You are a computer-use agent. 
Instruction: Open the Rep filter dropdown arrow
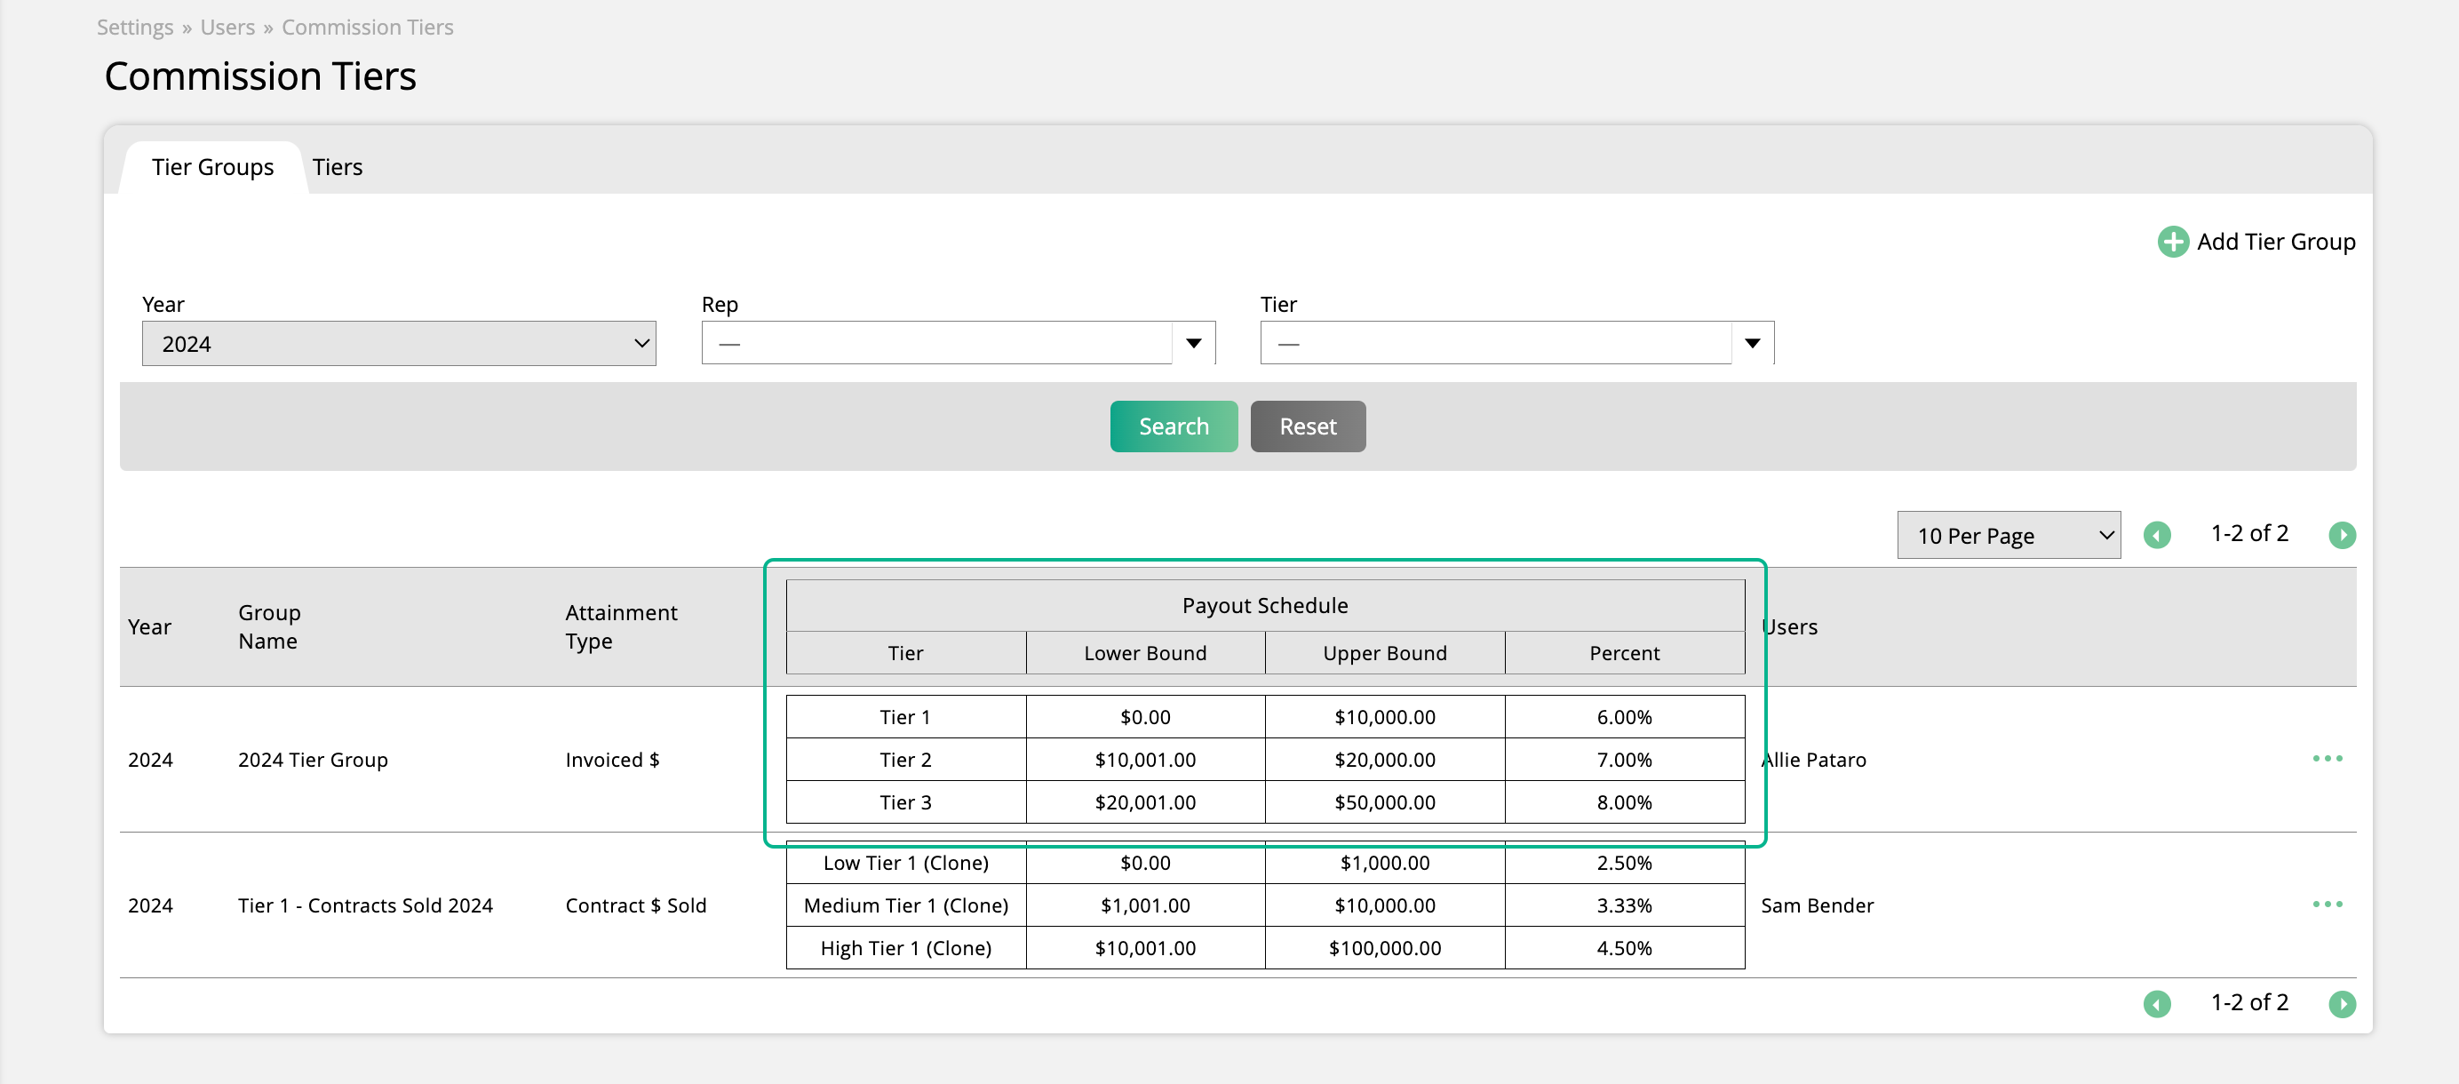pyautogui.click(x=1193, y=344)
